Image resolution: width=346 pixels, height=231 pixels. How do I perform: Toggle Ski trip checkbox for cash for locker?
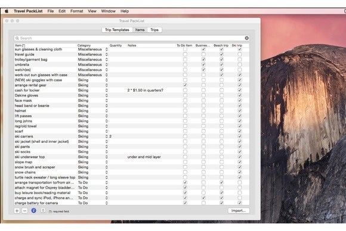point(240,90)
